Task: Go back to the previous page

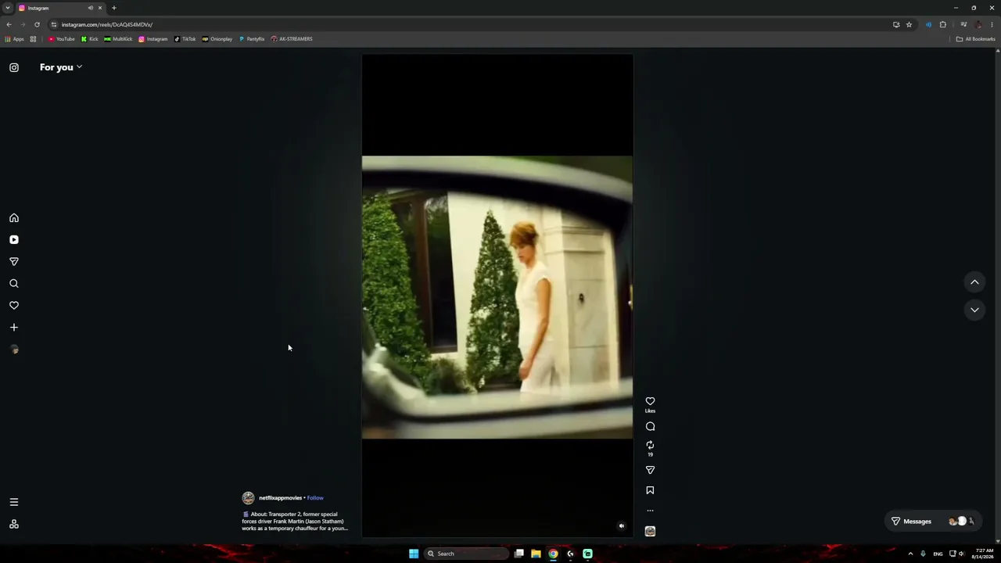Action: tap(9, 24)
